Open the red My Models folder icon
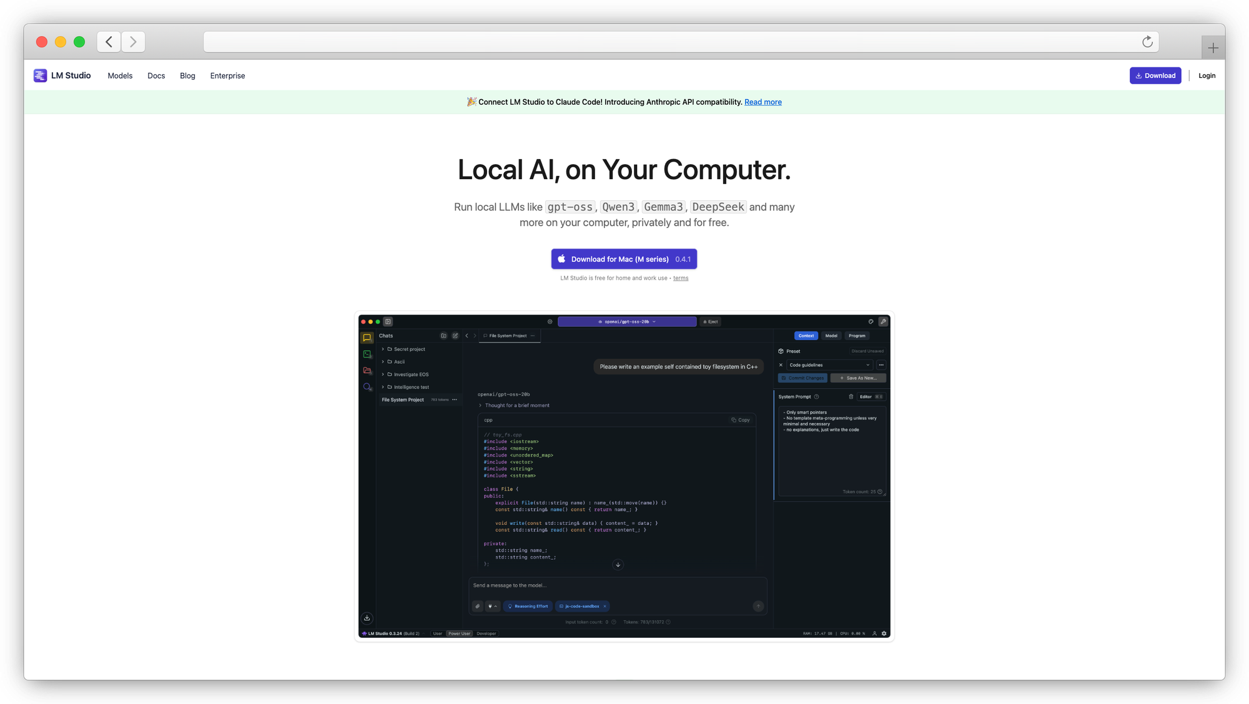This screenshot has width=1249, height=704. pyautogui.click(x=367, y=371)
